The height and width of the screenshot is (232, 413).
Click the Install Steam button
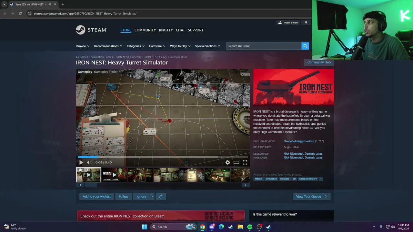(x=288, y=23)
